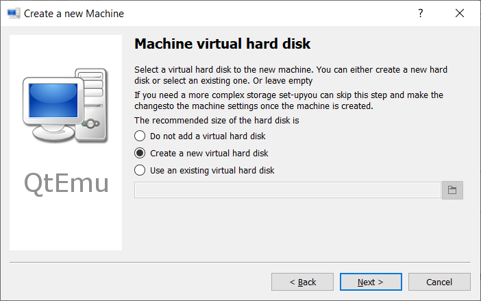Choose 'Create a new virtual hard disk' option
The width and height of the screenshot is (481, 301).
click(201, 153)
